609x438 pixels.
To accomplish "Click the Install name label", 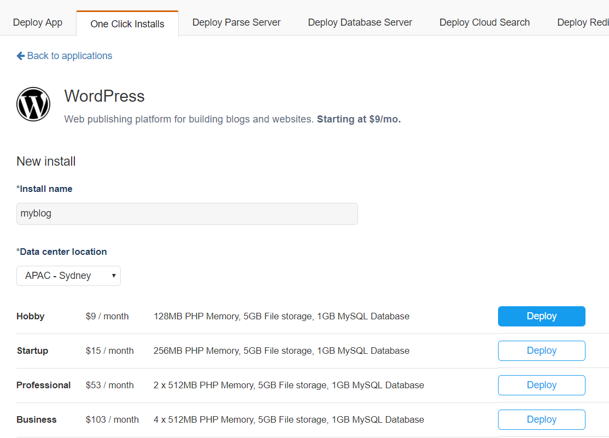I will tap(44, 189).
